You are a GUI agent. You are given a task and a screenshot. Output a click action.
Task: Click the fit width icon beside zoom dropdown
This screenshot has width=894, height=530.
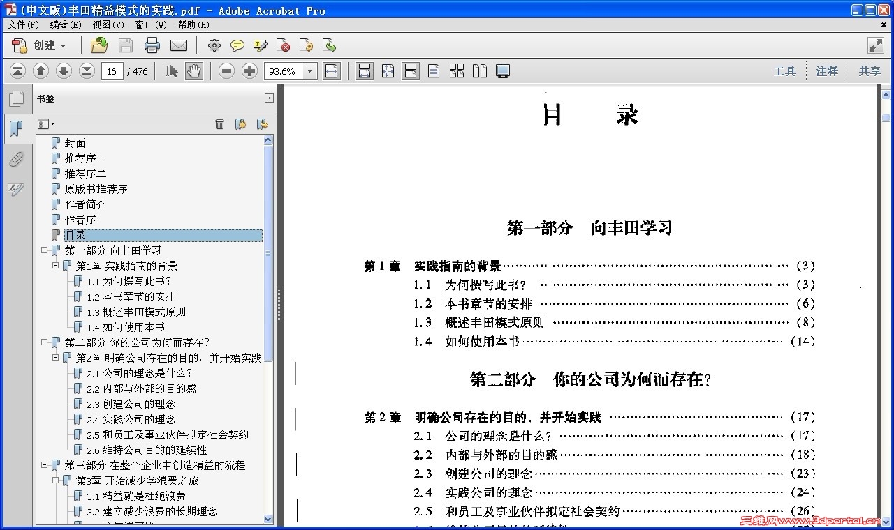[332, 70]
